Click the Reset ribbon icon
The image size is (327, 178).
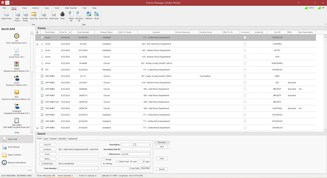click(97, 14)
